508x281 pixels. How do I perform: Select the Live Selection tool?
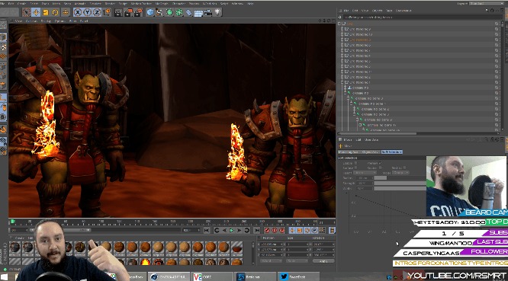pos(26,12)
